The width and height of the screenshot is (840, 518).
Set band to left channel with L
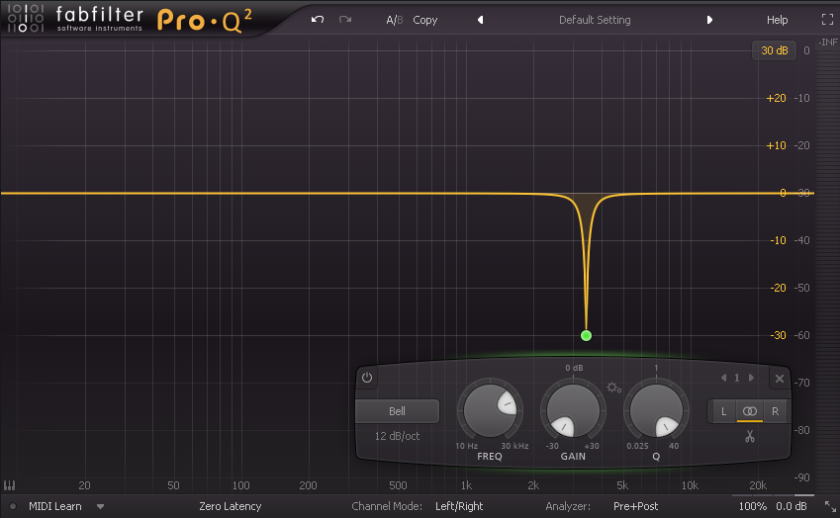point(723,411)
